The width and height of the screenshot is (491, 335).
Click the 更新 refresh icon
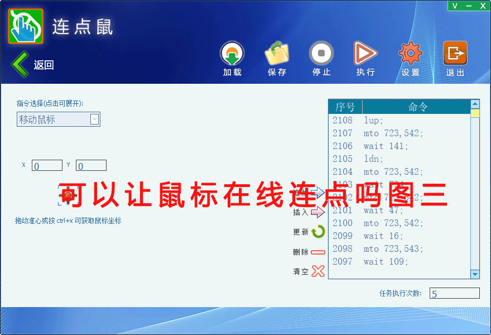(x=319, y=232)
